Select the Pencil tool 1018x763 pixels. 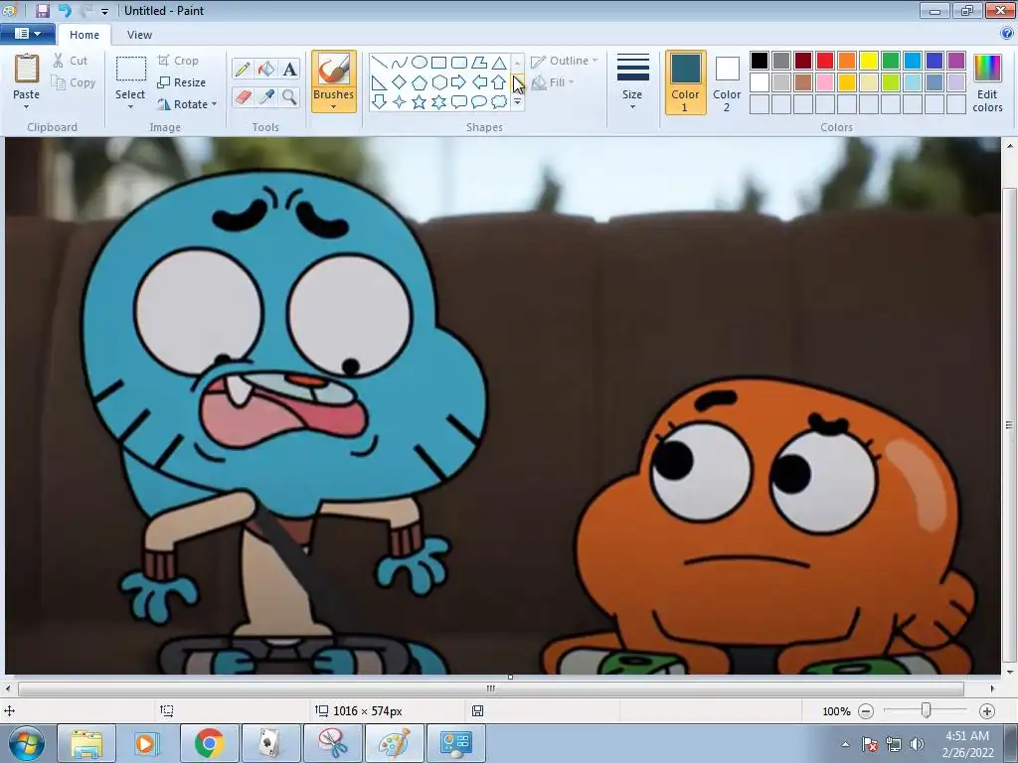tap(243, 69)
